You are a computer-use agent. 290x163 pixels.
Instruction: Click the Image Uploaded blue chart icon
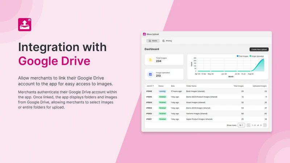[150, 74]
